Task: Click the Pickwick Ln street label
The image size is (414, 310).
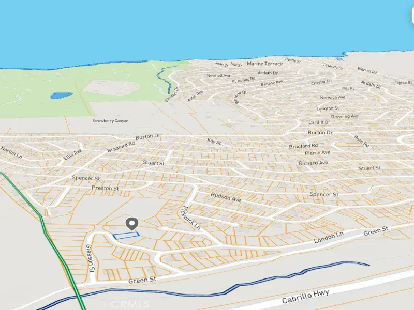Action: coord(191,218)
